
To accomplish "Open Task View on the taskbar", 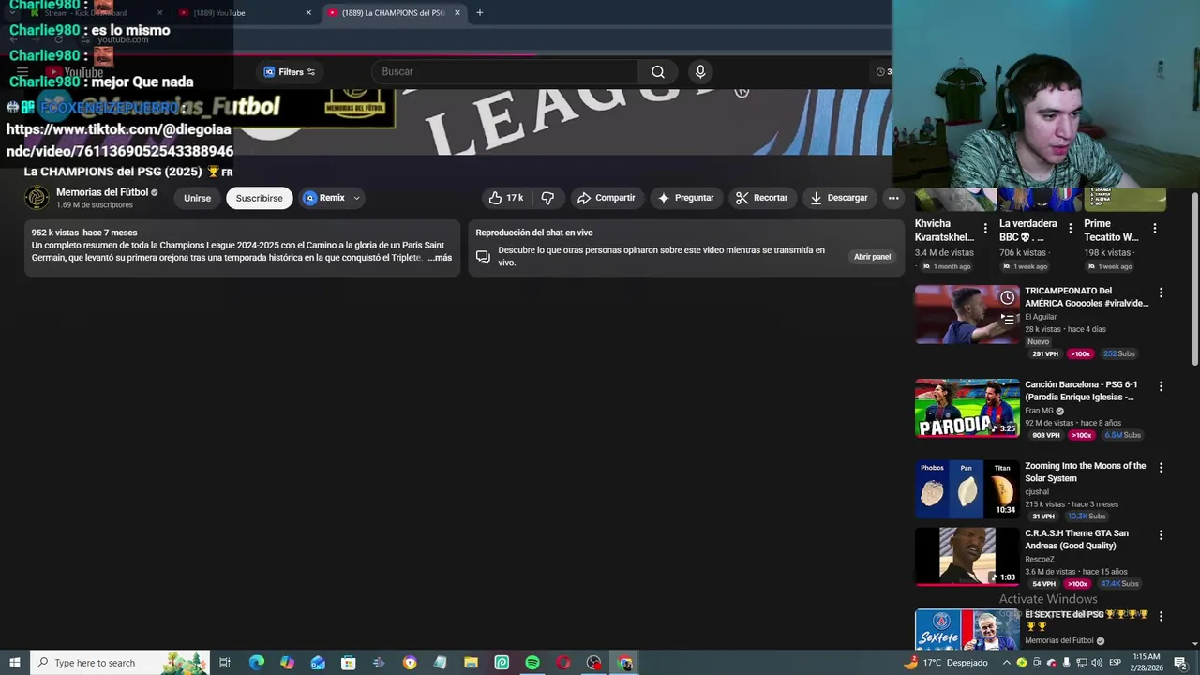I will point(225,663).
